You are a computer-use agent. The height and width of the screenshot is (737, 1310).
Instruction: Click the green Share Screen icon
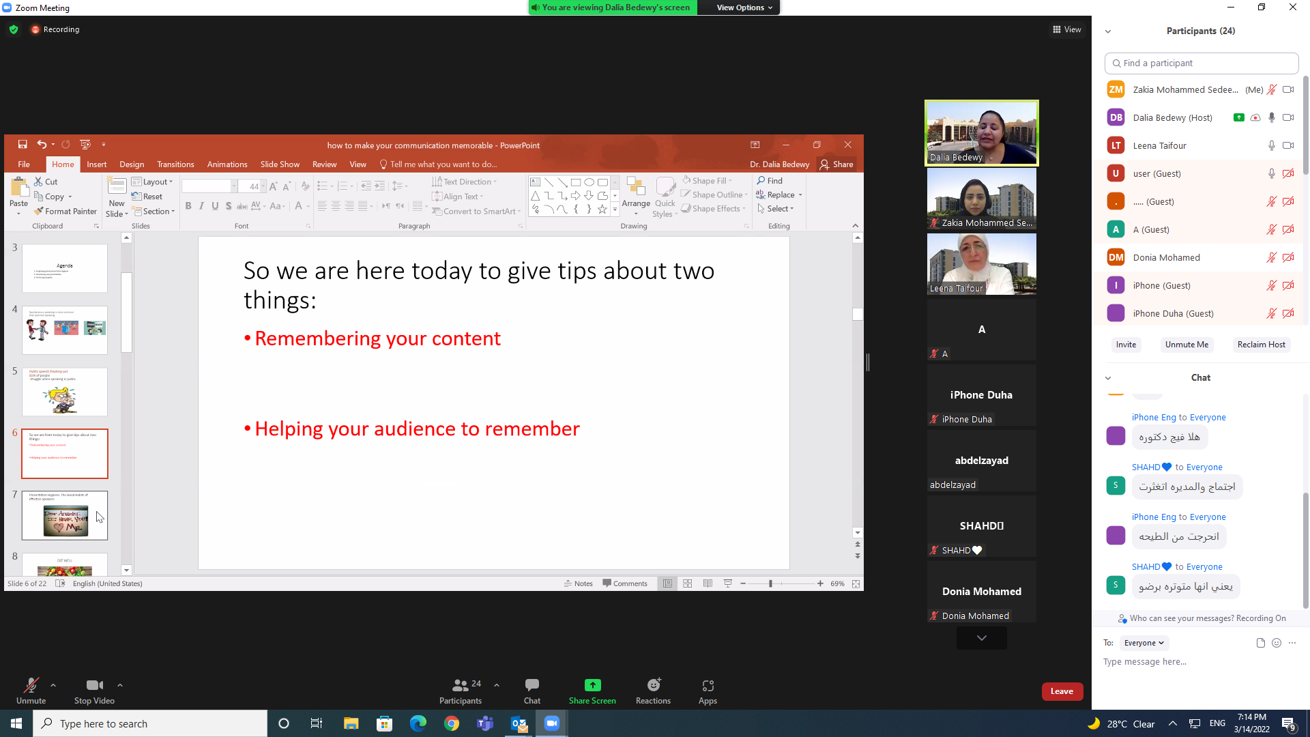pyautogui.click(x=592, y=685)
